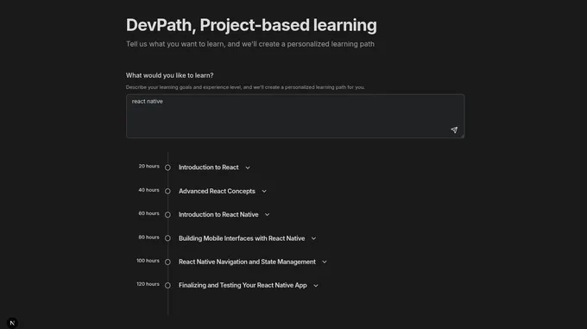Select the 120 hours timeline marker circle
Screen dimensions: 587x329
click(167, 286)
